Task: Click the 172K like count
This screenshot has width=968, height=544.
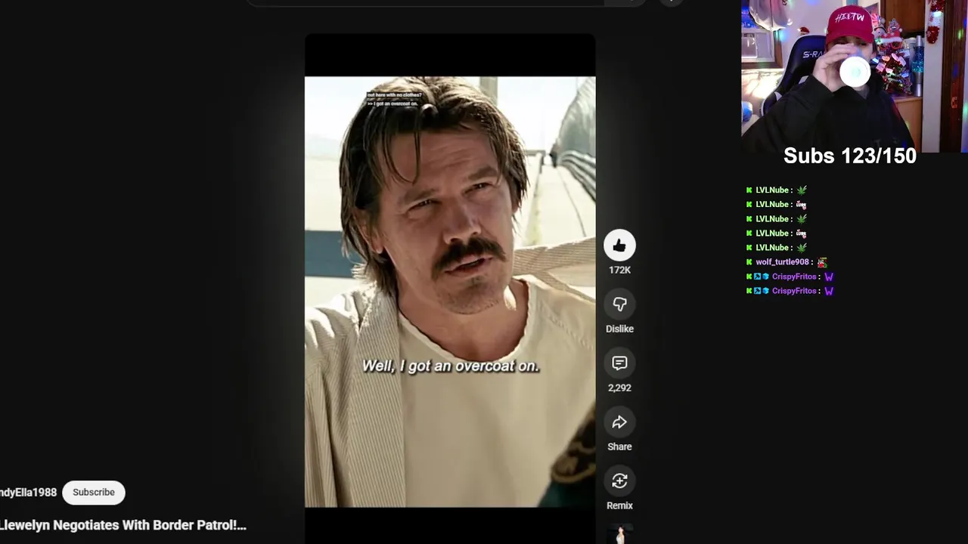Action: point(619,270)
